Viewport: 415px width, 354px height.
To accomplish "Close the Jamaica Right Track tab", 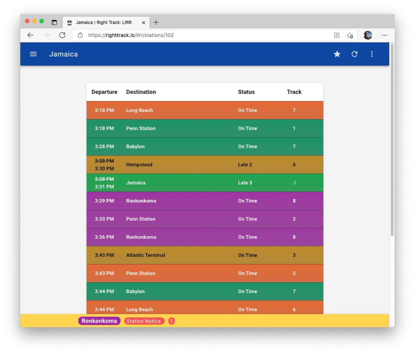I will point(143,22).
